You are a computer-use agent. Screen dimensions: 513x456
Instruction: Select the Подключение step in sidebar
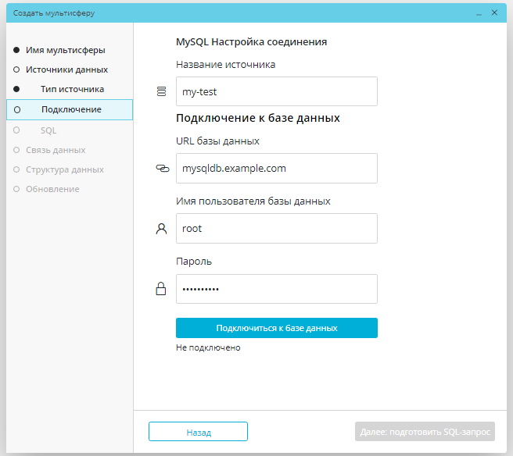[x=70, y=110]
